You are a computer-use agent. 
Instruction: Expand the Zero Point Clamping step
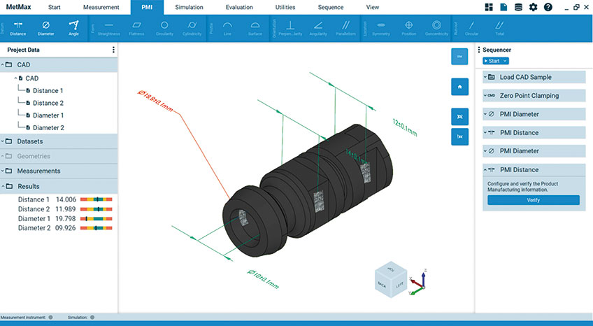[x=483, y=95]
